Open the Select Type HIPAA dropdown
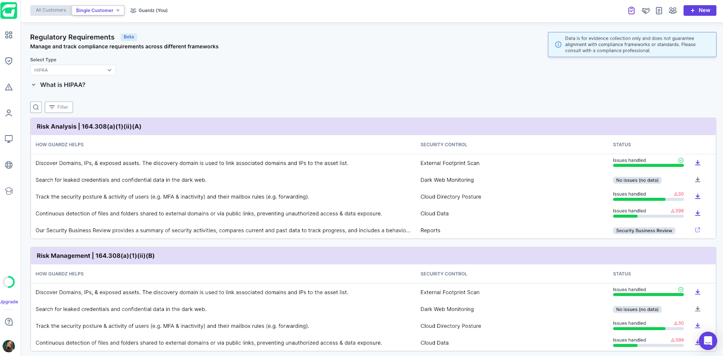 [73, 70]
